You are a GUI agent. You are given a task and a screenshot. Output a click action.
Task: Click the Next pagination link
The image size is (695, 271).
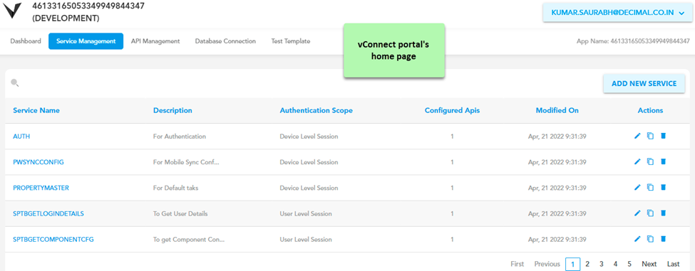click(x=649, y=264)
